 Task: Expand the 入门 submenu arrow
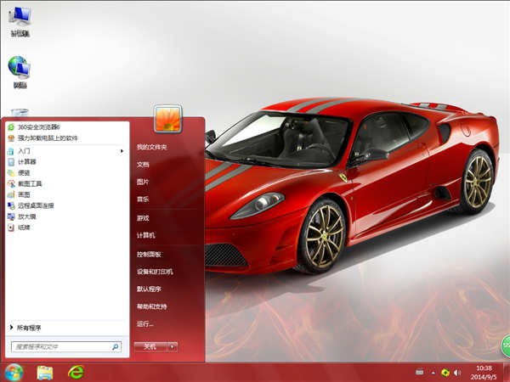pyautogui.click(x=123, y=150)
